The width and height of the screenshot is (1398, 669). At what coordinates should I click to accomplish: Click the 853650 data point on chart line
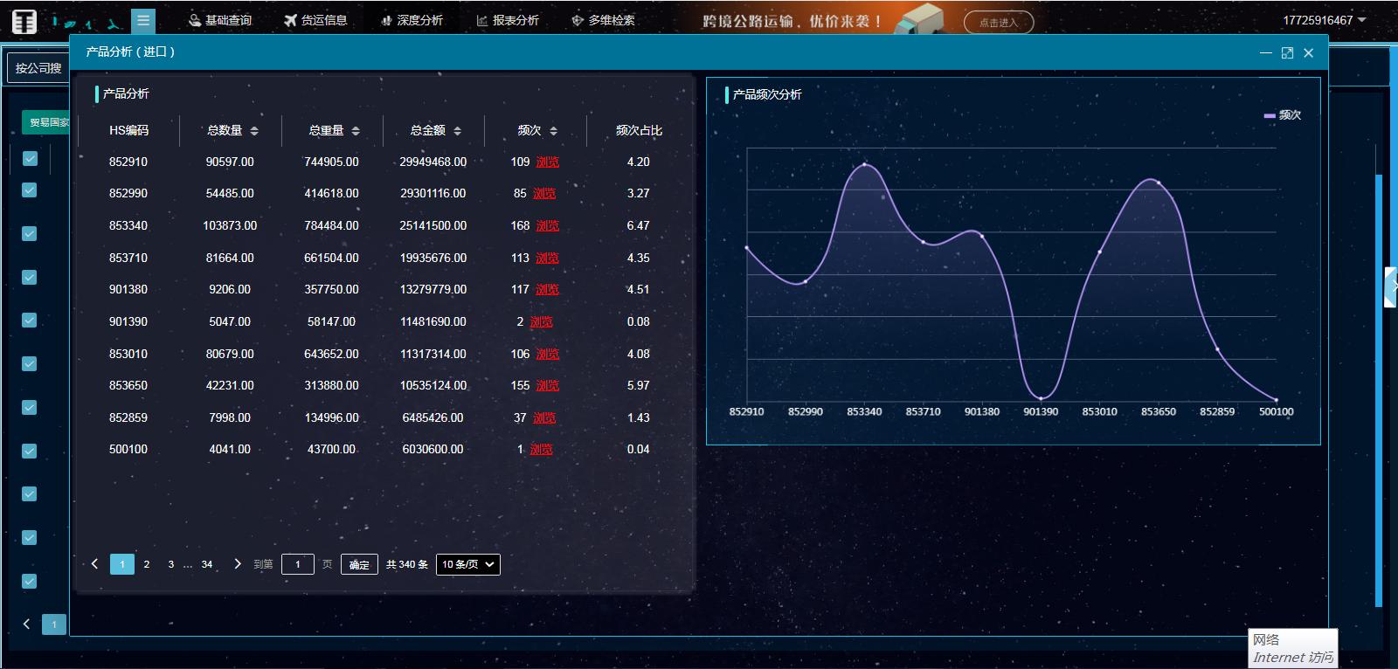[1159, 183]
